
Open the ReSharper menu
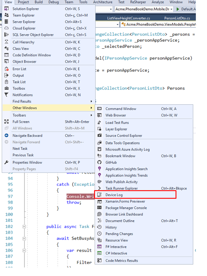(x=138, y=2)
